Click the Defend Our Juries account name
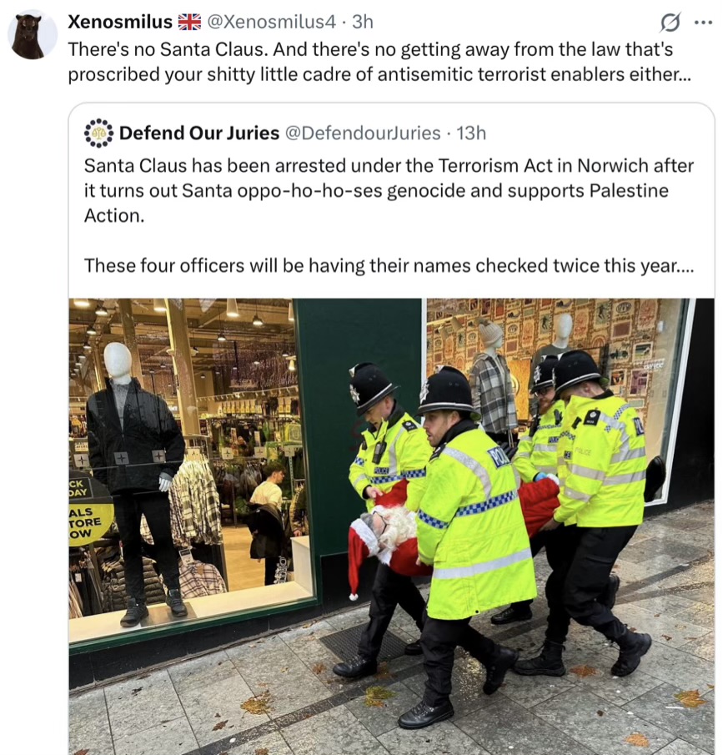Viewport: 723px width, 755px height. [199, 133]
